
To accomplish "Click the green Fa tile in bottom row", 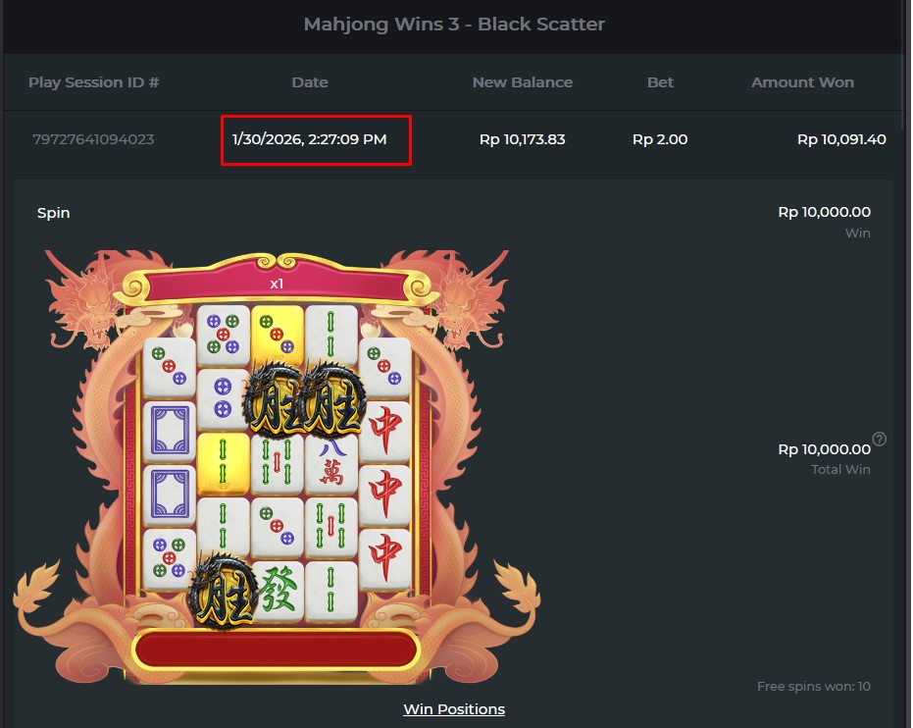I will 278,592.
